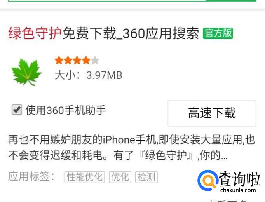Click the 查询啦 magnifier logo icon
The image size is (265, 202).
coord(208,180)
